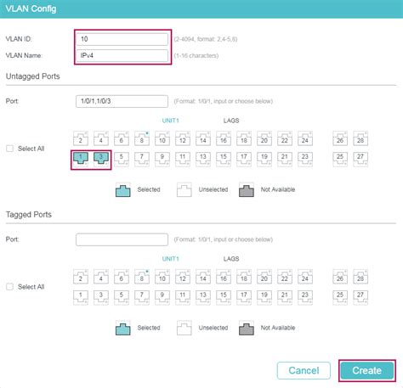403x388 pixels.
Task: Select untagged port 25 icon
Action: point(340,160)
